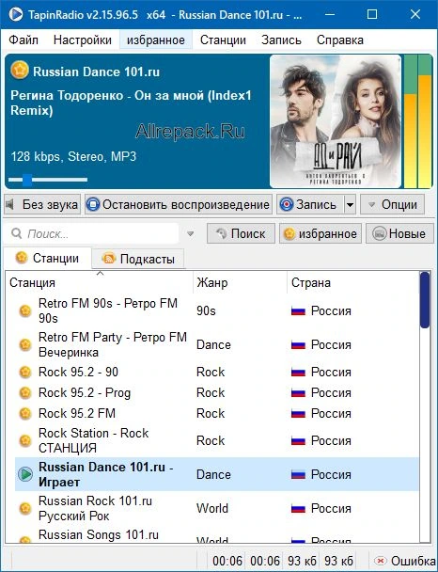The width and height of the screenshot is (438, 572).
Task: Click the favorite star next to Russian Dance 101.ru header
Action: pos(20,70)
